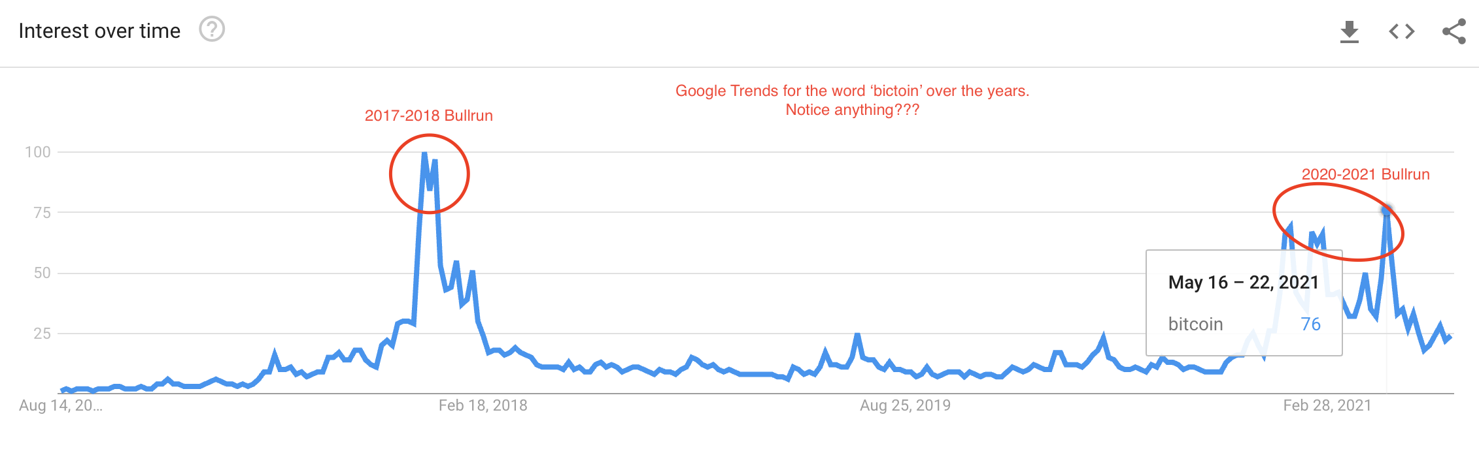Download the chart data as CSV
The height and width of the screenshot is (470, 1479).
click(x=1349, y=31)
